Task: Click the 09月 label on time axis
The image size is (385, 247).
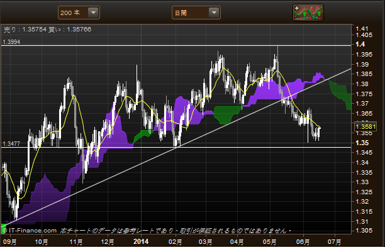Action: 10,242
